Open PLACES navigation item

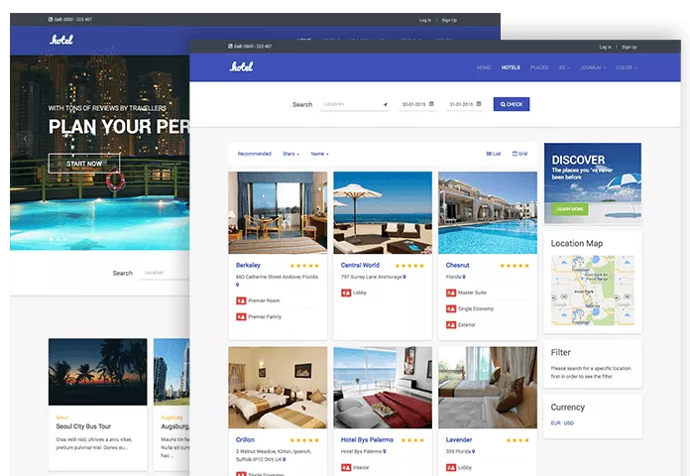539,67
